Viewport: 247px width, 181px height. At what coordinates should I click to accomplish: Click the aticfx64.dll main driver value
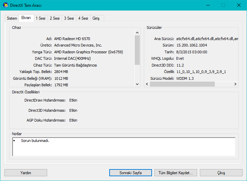point(207,39)
